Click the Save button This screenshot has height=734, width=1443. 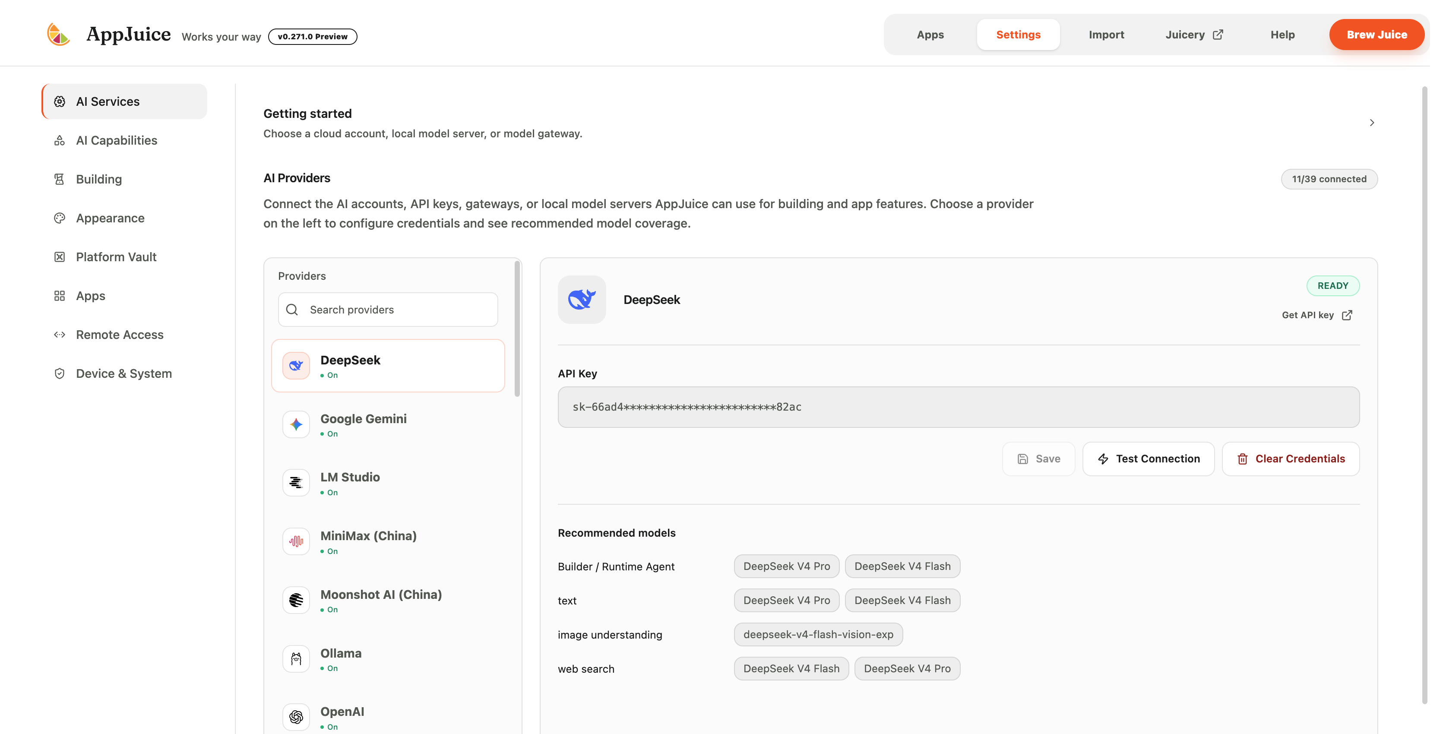point(1038,459)
